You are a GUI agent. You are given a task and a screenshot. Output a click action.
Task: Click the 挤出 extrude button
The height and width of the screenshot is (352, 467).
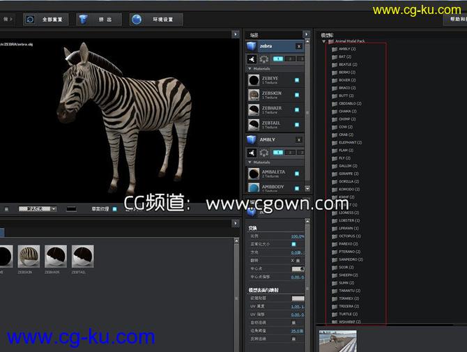99,20
